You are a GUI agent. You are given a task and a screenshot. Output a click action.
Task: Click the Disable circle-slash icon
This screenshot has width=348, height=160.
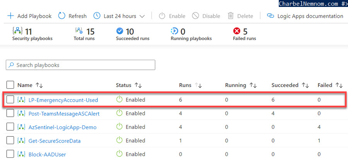pos(195,16)
